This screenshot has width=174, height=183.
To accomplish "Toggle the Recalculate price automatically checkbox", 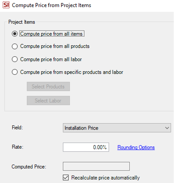I will coord(66,177).
